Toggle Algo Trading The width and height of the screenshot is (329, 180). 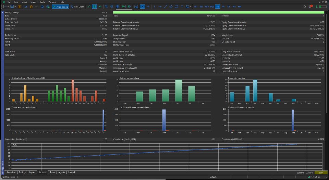[60, 7]
